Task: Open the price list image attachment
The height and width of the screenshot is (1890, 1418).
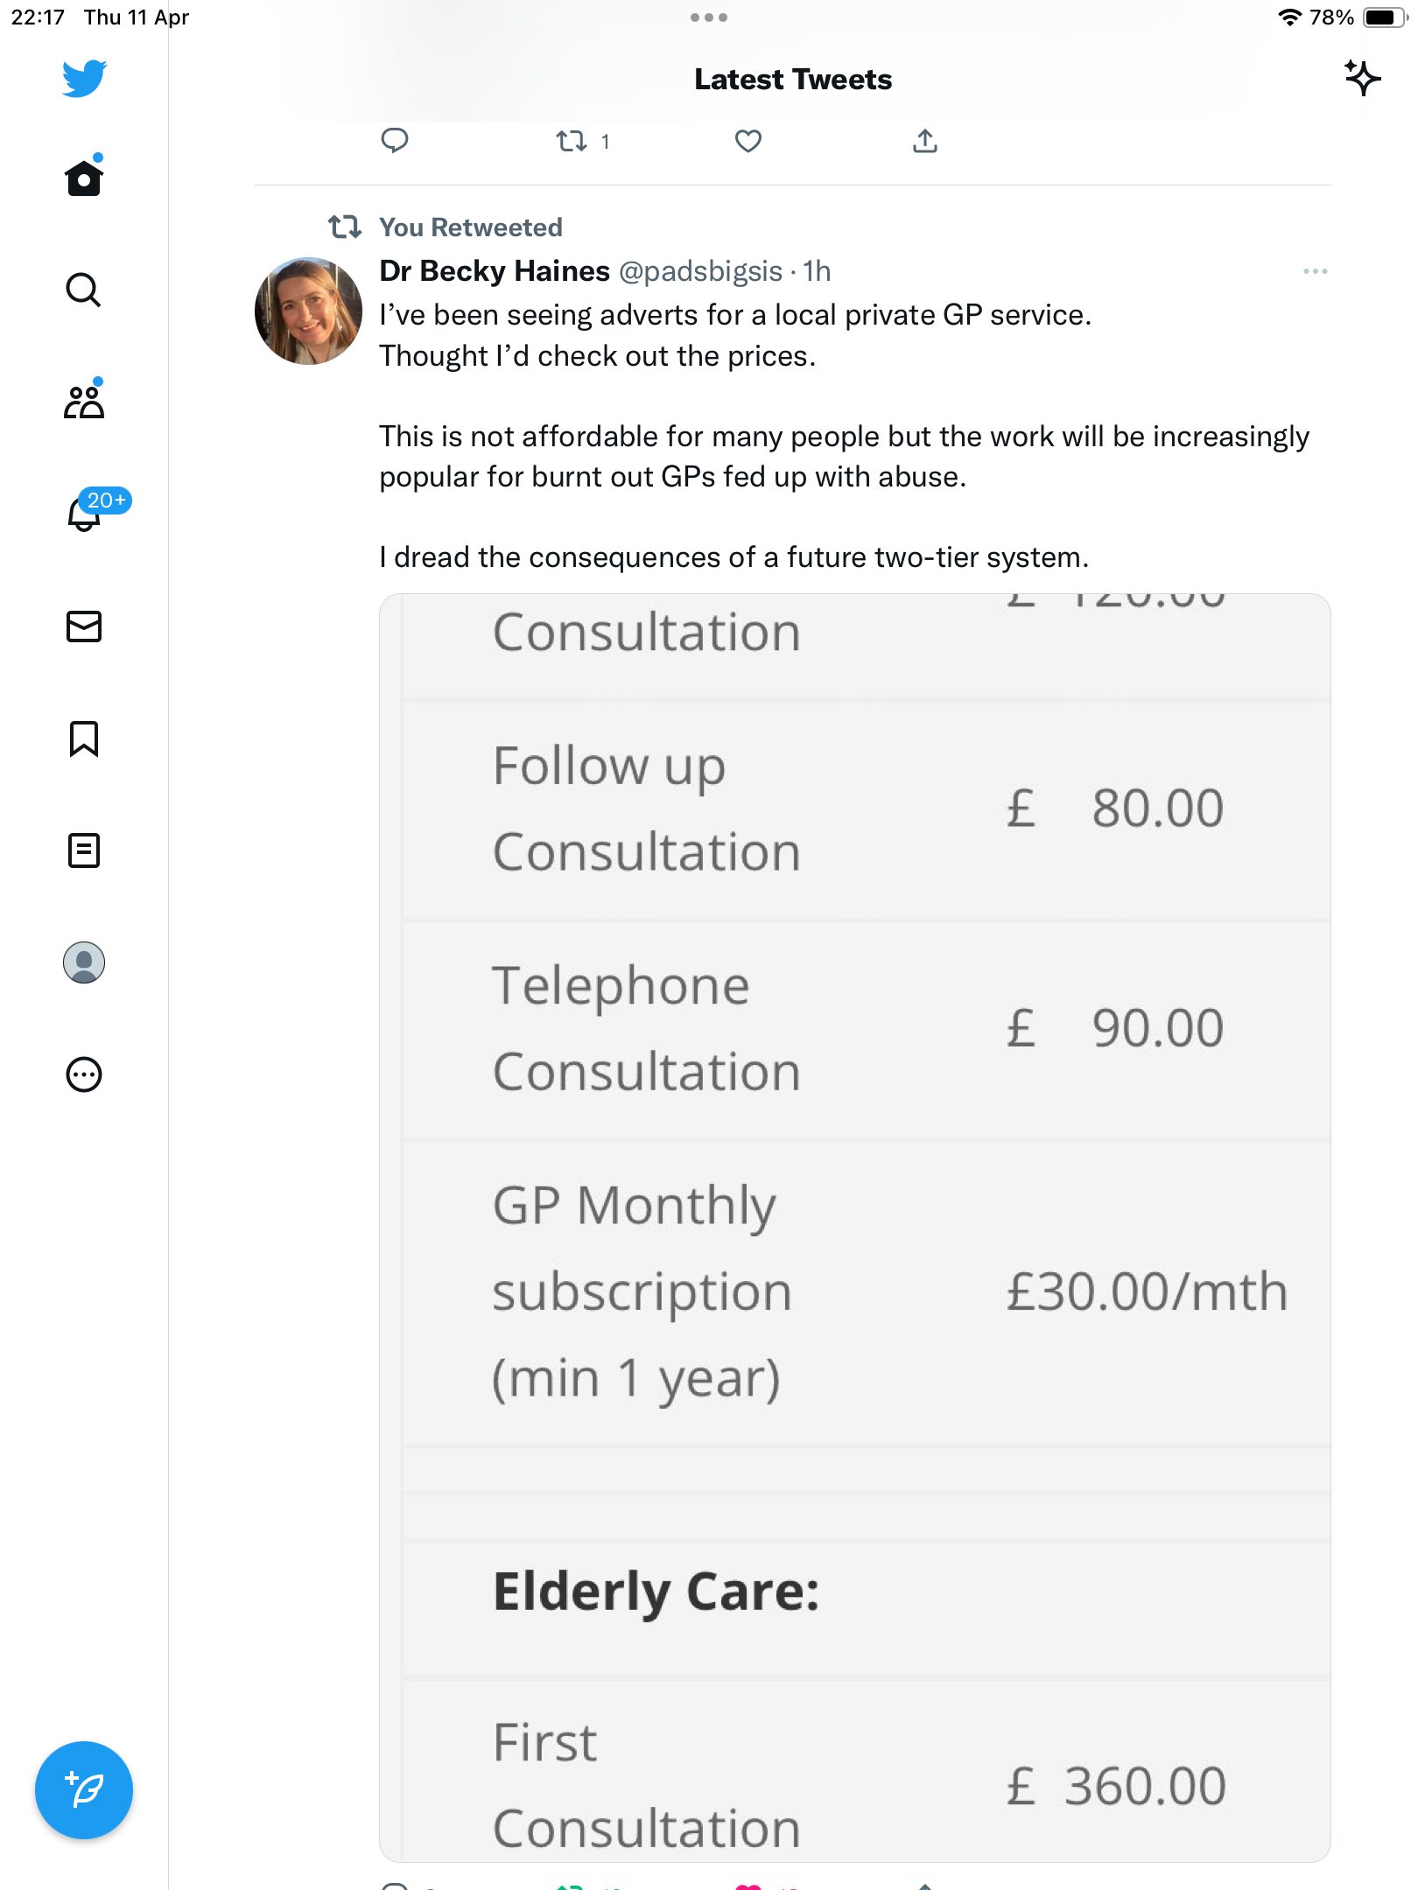Action: tap(854, 1228)
